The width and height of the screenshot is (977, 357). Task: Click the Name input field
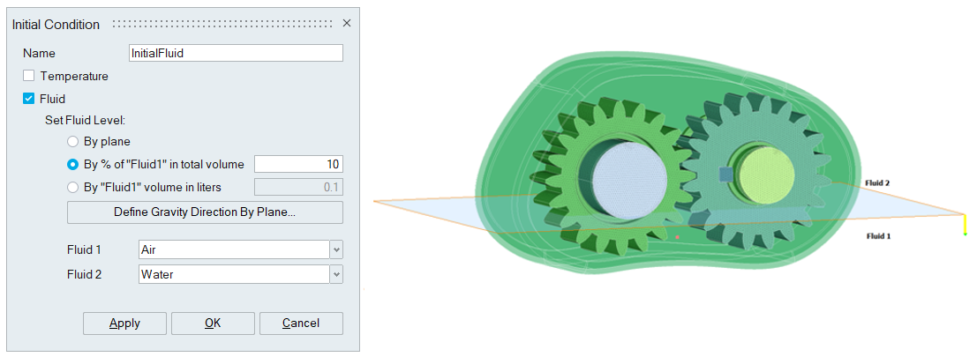pyautogui.click(x=236, y=53)
